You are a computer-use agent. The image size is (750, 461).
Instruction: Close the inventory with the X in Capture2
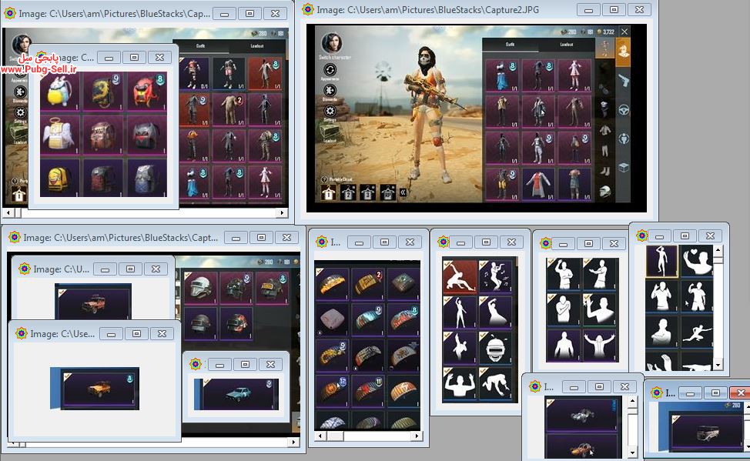click(x=624, y=32)
